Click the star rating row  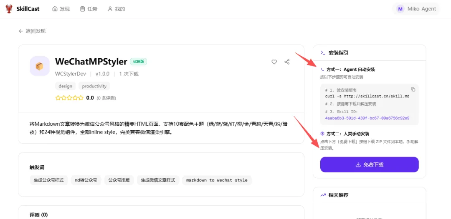[69, 98]
